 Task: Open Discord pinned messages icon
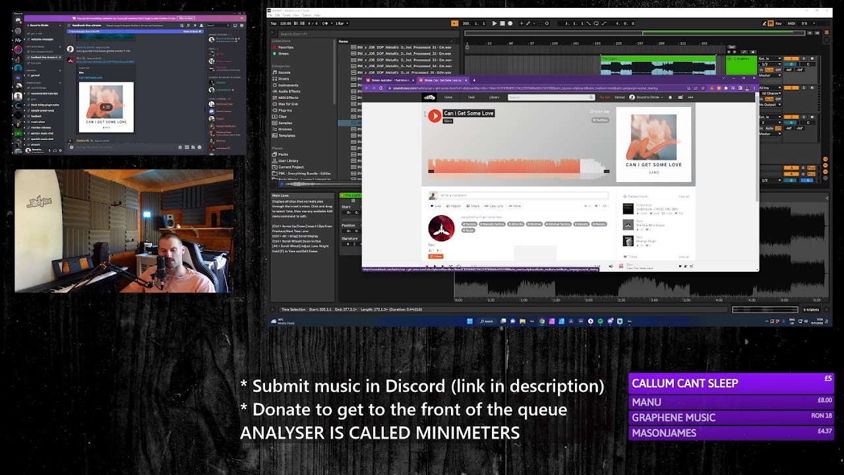(x=195, y=25)
